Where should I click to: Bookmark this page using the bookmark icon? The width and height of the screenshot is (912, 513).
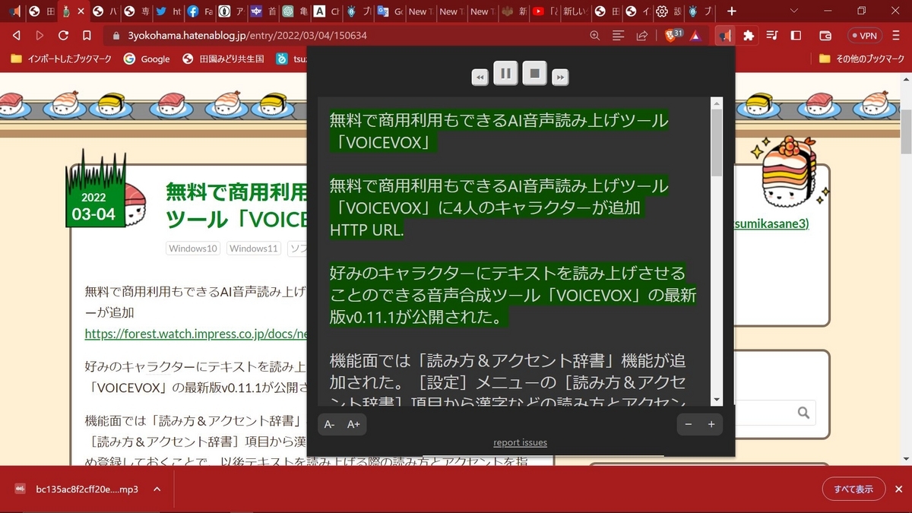tap(87, 35)
